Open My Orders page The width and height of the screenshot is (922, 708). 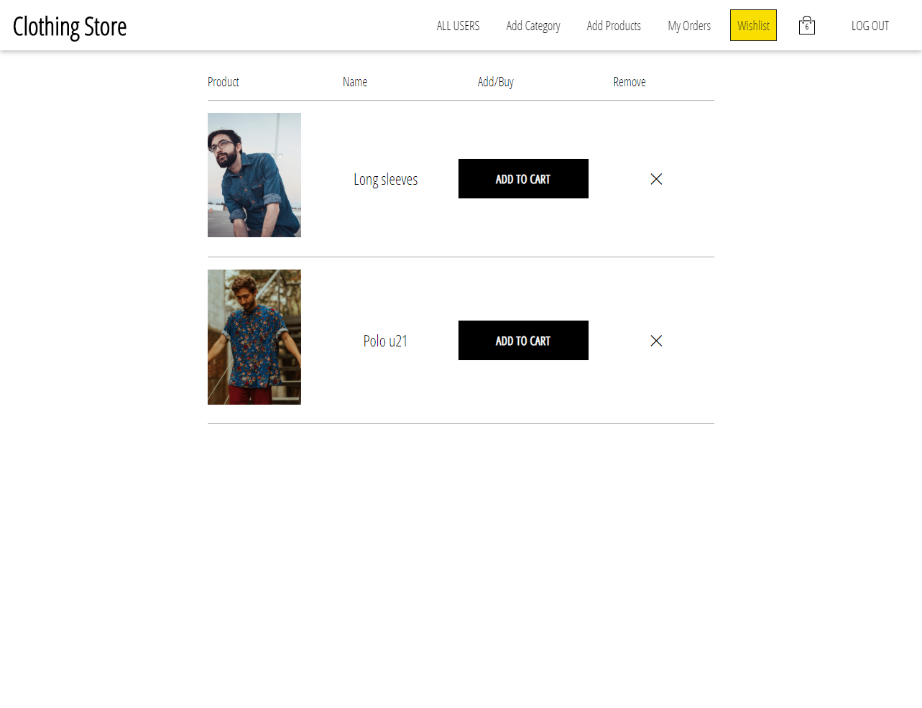click(x=689, y=26)
